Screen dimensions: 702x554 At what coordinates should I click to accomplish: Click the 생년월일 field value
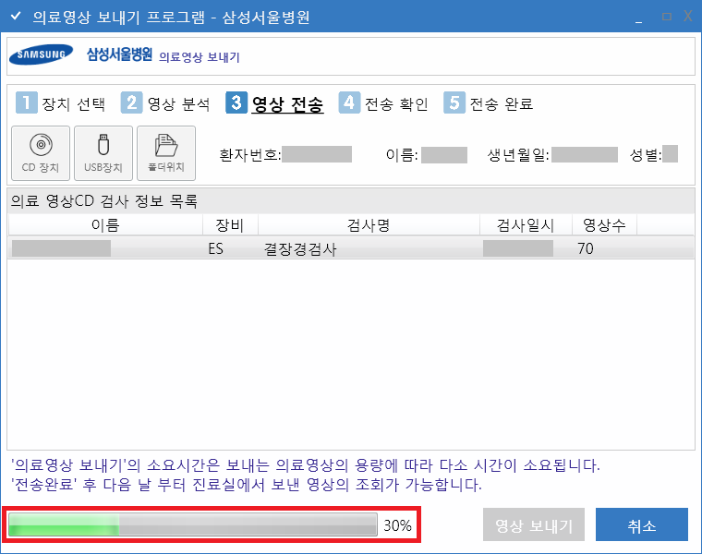(x=585, y=155)
